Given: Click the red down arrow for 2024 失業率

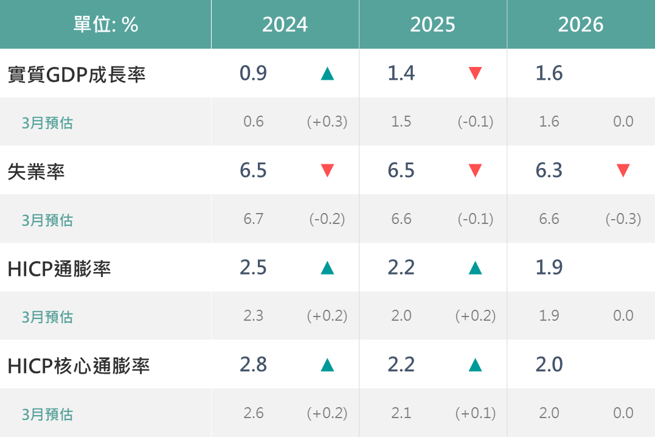Looking at the screenshot, I should click(x=327, y=170).
